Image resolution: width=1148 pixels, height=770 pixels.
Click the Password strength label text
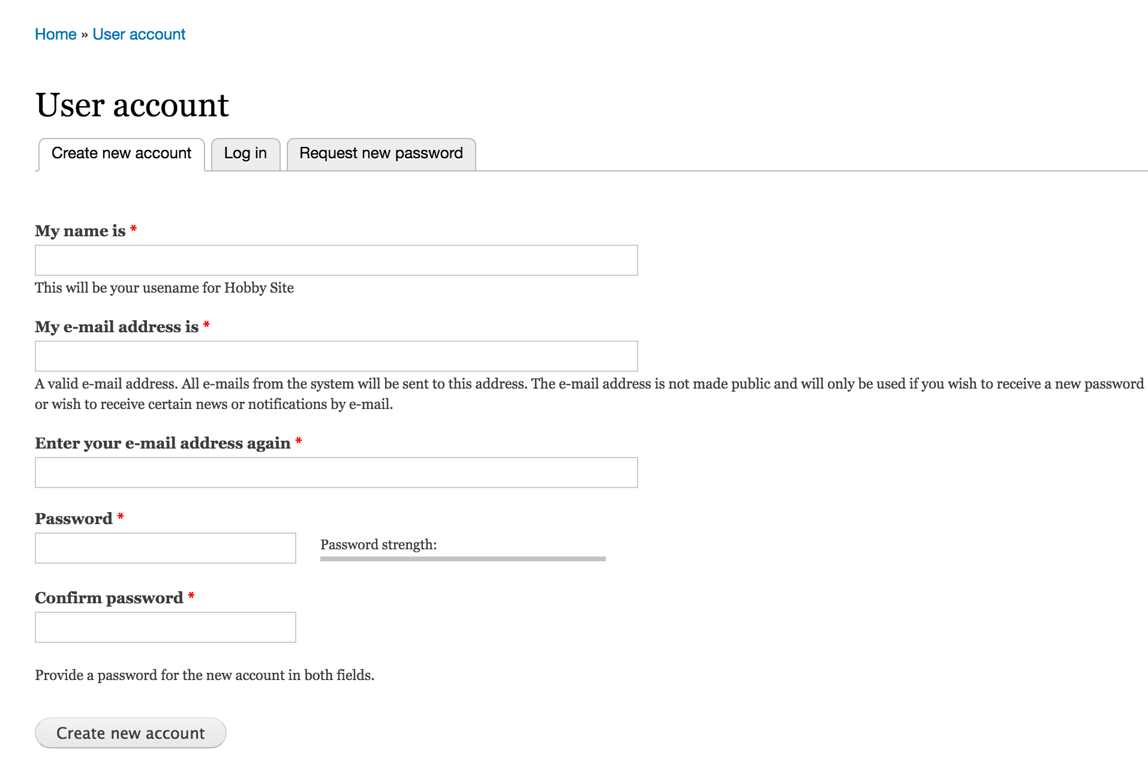coord(378,545)
